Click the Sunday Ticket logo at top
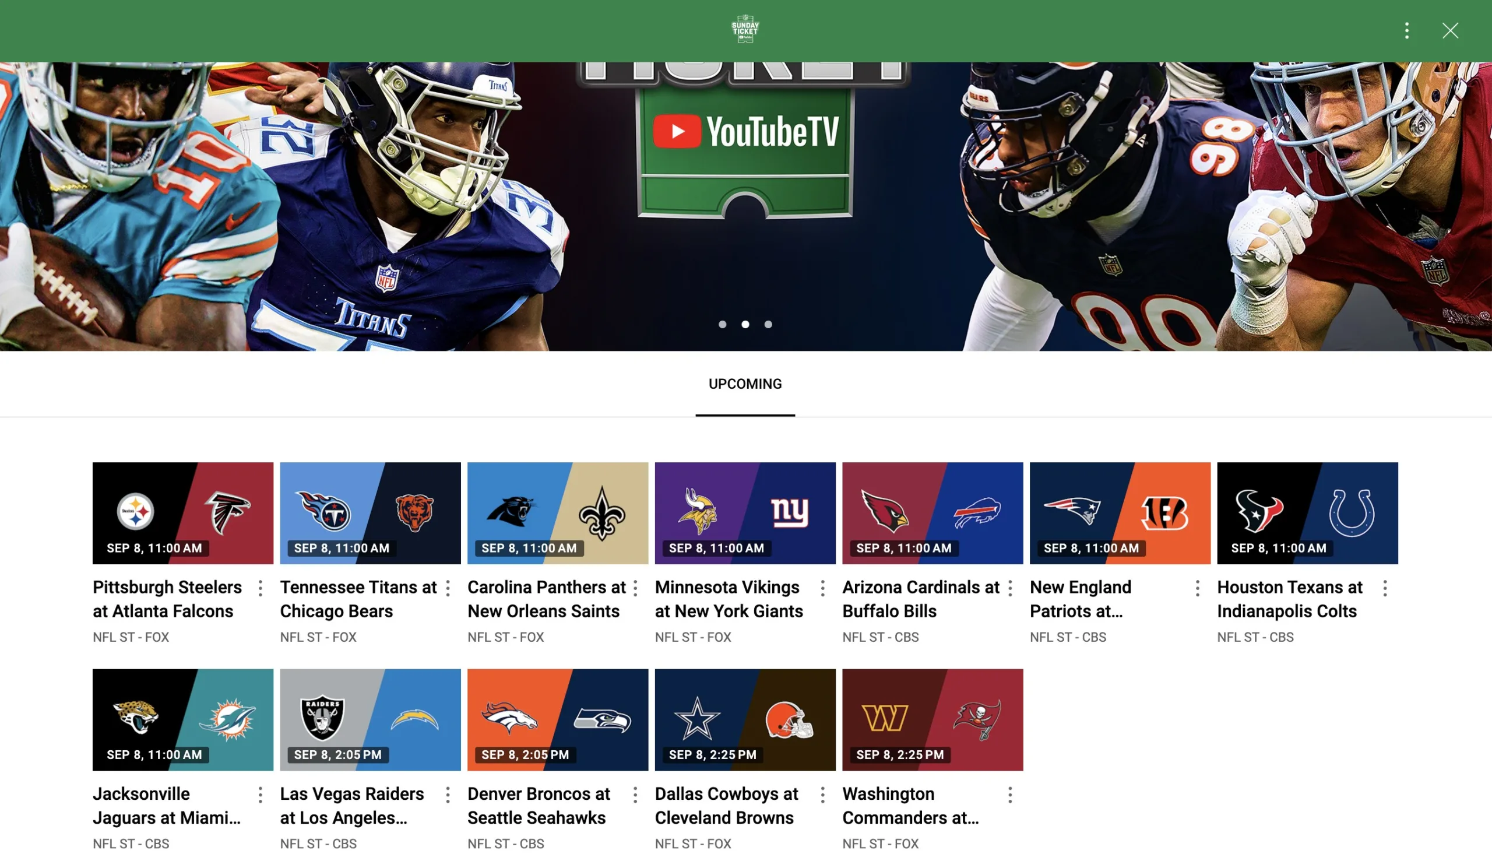 pos(745,29)
